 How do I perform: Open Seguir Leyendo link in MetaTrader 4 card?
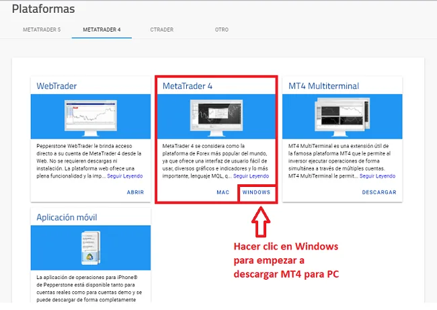coord(251,176)
